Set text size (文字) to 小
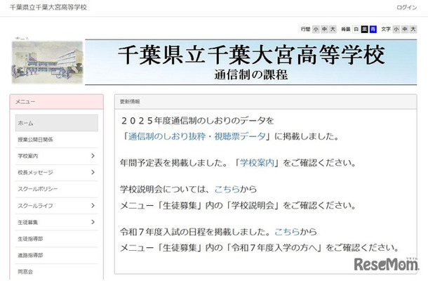The image size is (428, 281). pyautogui.click(x=396, y=30)
